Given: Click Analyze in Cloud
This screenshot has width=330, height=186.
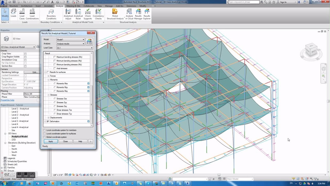Looking at the screenshot, I should tap(129, 13).
